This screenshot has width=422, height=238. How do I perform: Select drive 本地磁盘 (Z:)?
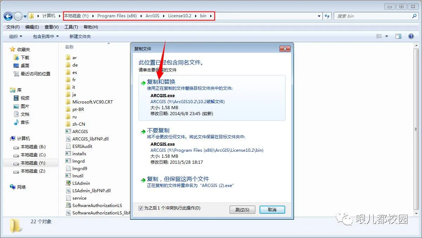point(30,171)
